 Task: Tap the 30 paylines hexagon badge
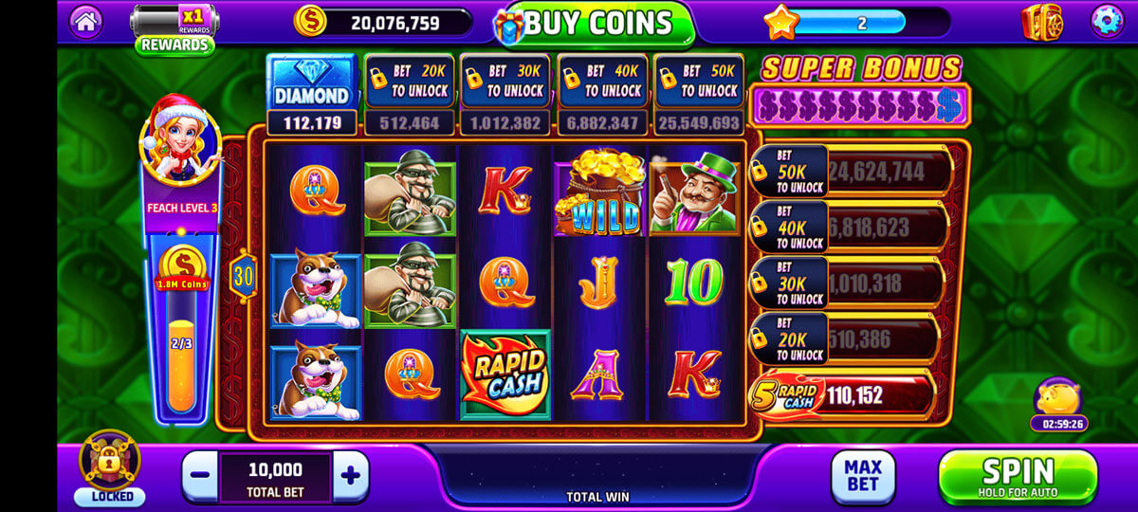pyautogui.click(x=242, y=276)
